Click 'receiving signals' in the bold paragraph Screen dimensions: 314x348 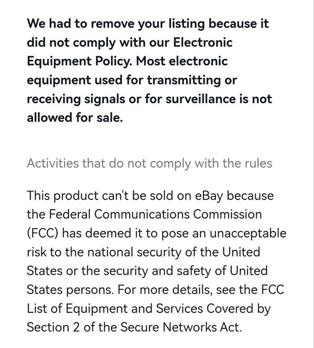(x=76, y=99)
